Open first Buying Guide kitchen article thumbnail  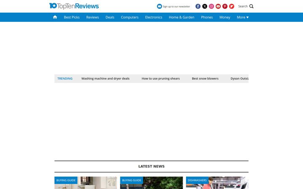pyautogui.click(x=85, y=183)
